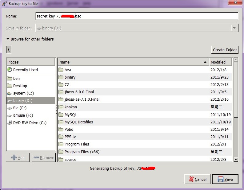Click the Create Folder button
The width and height of the screenshot is (244, 190).
(225, 50)
